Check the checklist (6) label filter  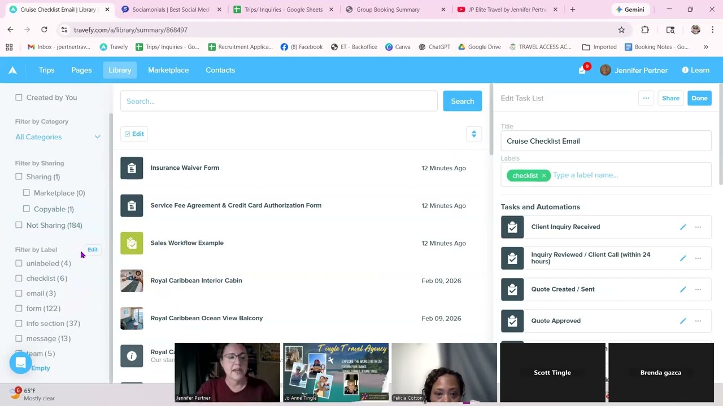[x=19, y=278]
